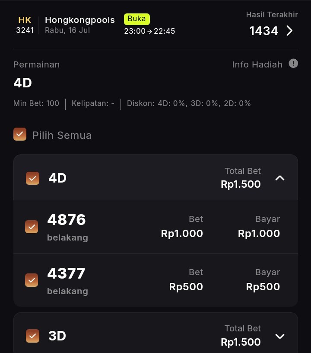
Task: Uncheck the 4876 bet checkbox
Action: pos(32,227)
